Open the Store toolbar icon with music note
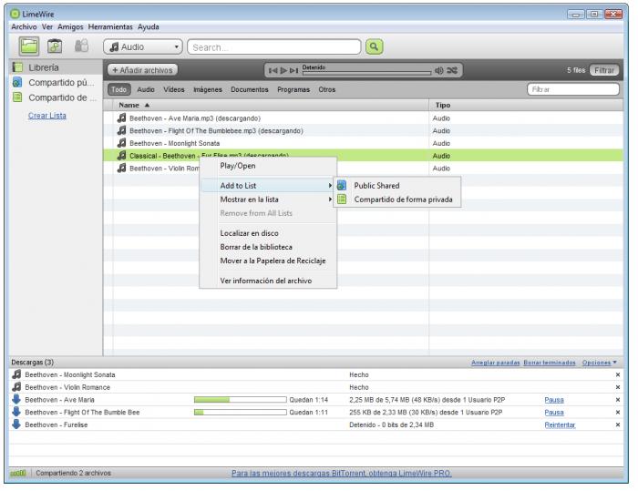 55,46
